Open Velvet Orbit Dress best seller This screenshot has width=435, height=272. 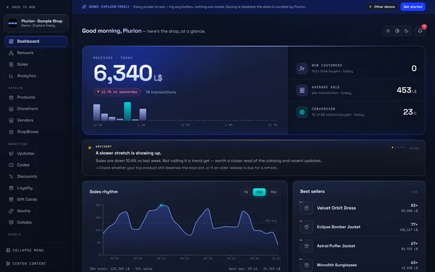point(359,208)
